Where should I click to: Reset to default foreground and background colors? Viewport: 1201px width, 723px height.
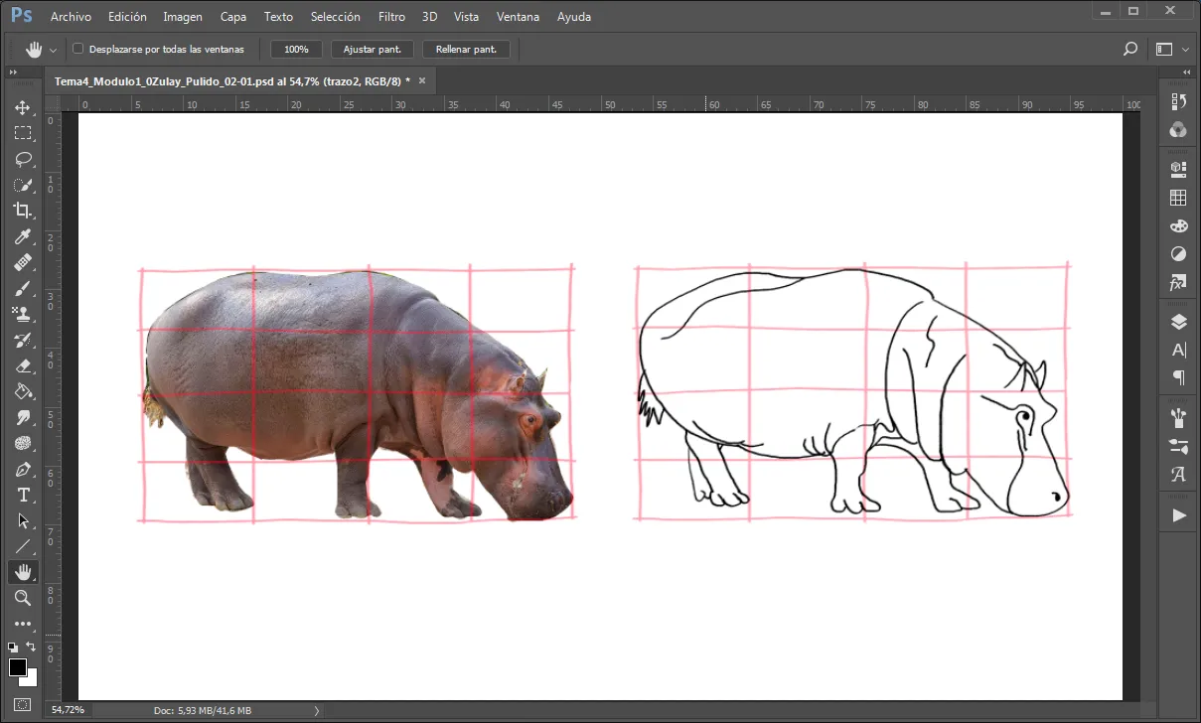pos(12,647)
